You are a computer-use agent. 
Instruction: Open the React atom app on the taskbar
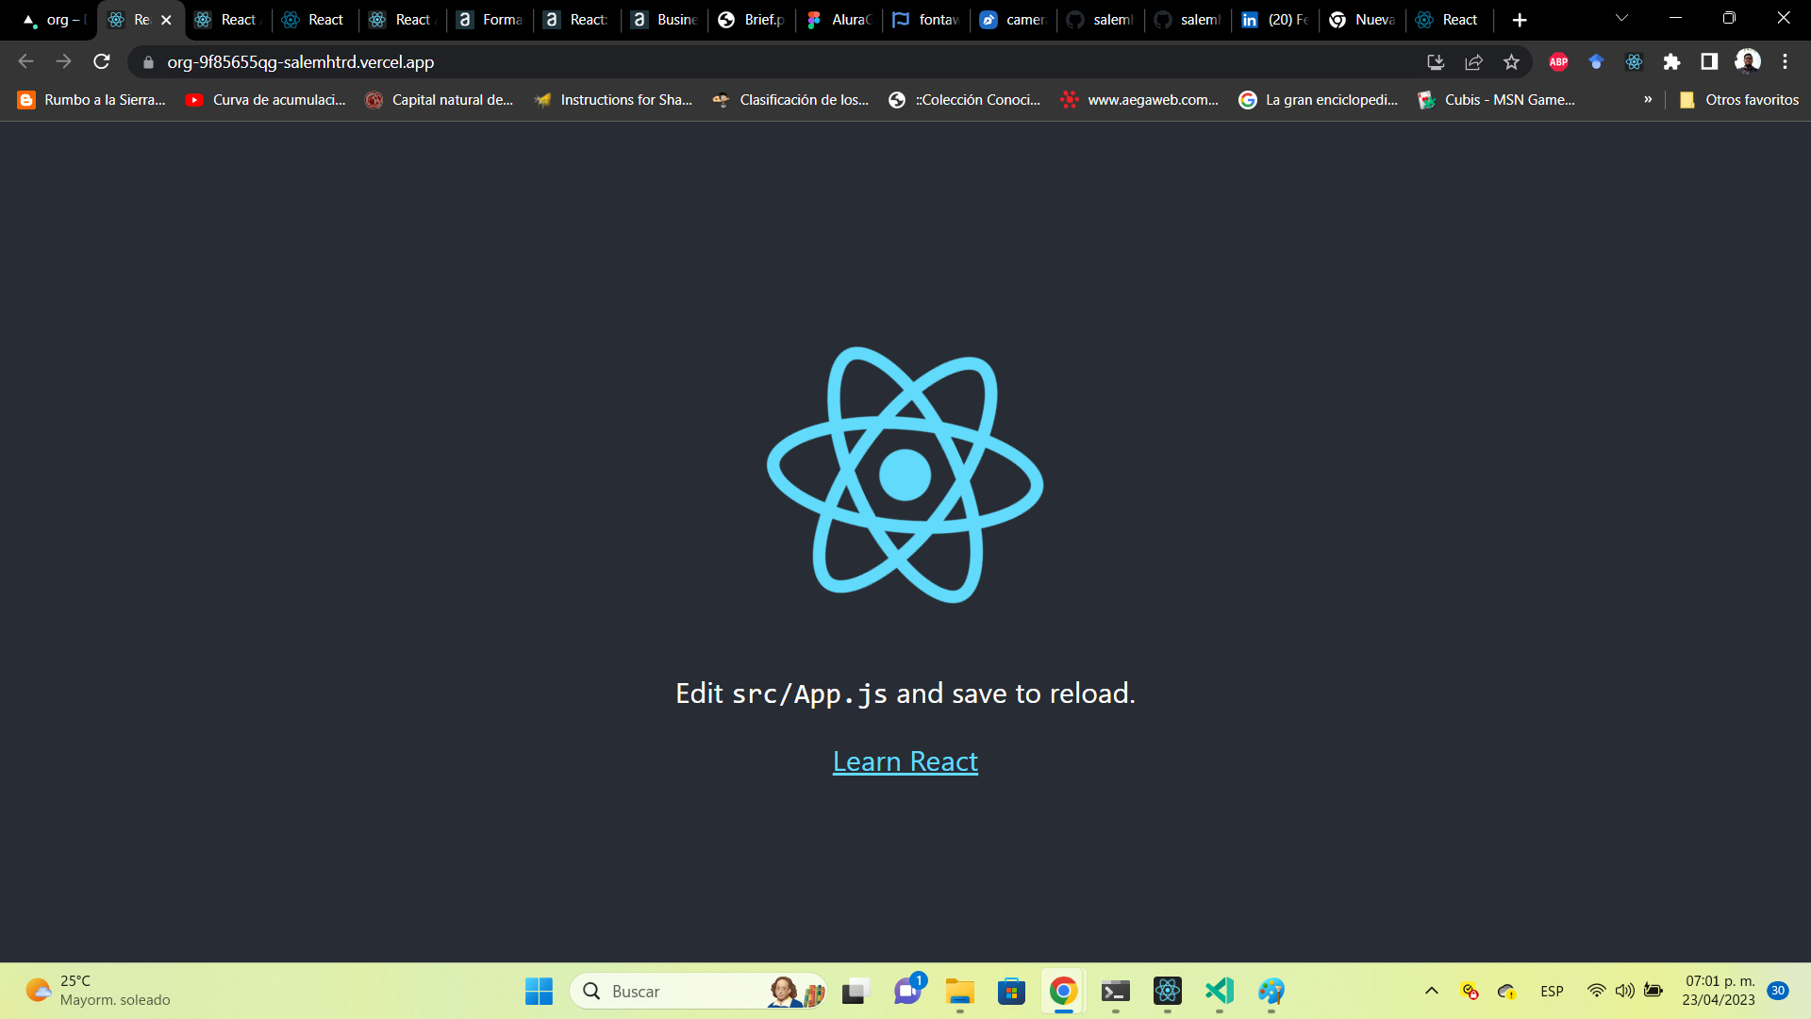pyautogui.click(x=1168, y=991)
